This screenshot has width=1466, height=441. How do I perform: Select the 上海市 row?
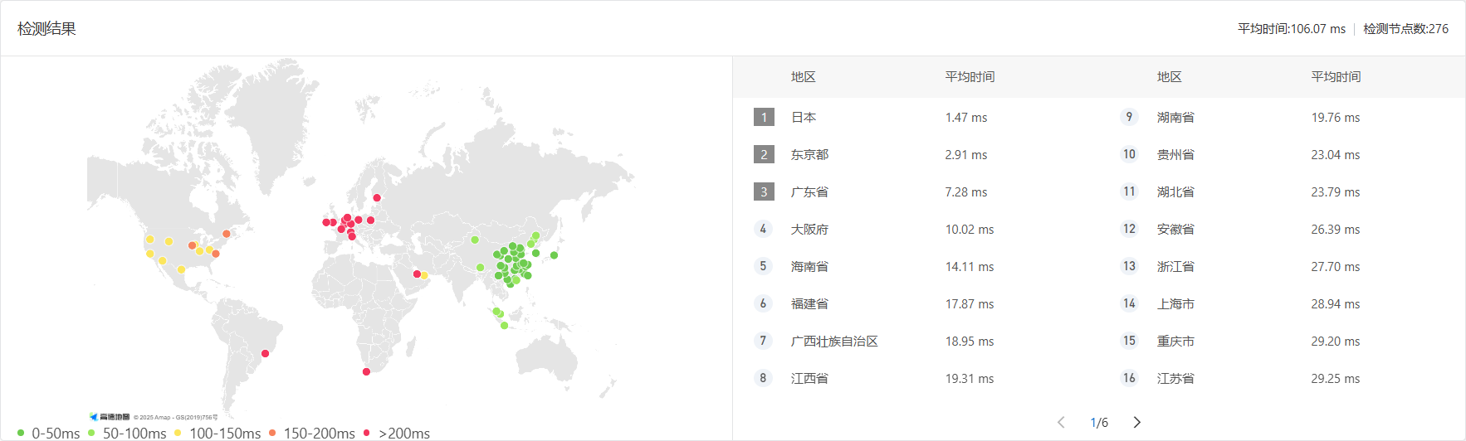pos(1282,303)
